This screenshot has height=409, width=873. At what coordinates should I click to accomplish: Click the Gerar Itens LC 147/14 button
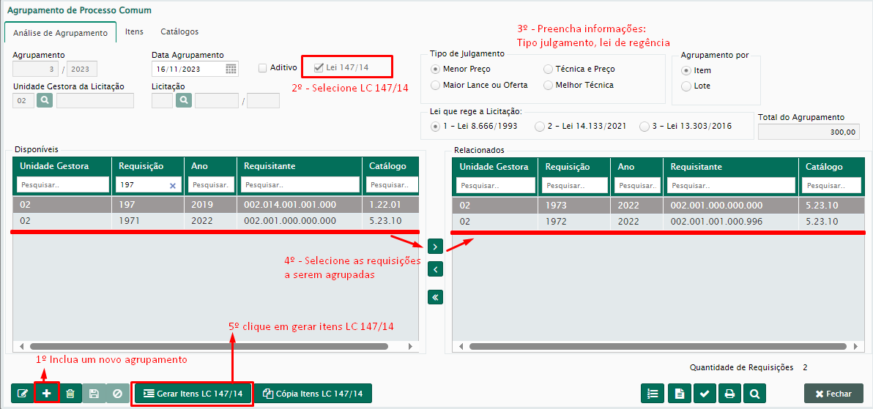click(x=193, y=394)
